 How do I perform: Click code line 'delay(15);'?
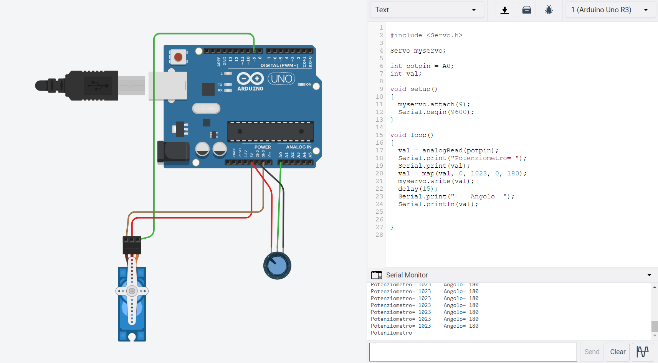click(x=418, y=189)
